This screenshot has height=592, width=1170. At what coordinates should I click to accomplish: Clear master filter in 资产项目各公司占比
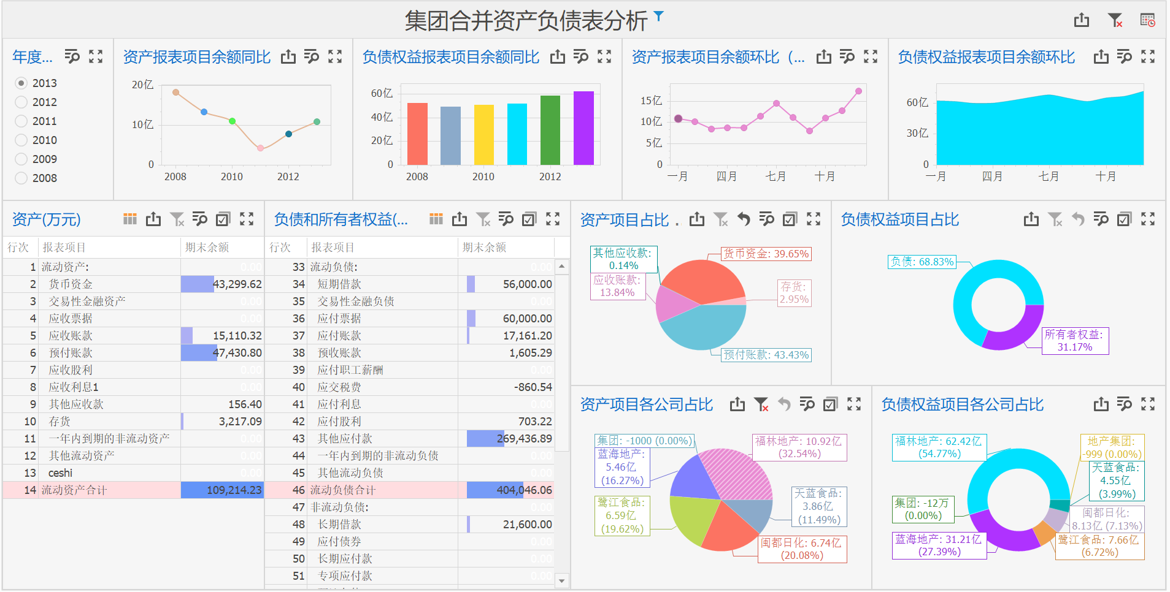(761, 404)
